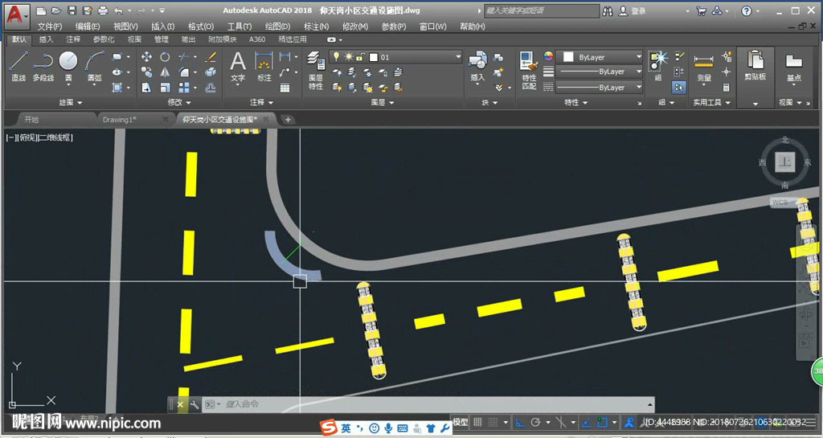Open the ByLayer linetype dropdown
Image resolution: width=823 pixels, height=438 pixels.
[639, 87]
